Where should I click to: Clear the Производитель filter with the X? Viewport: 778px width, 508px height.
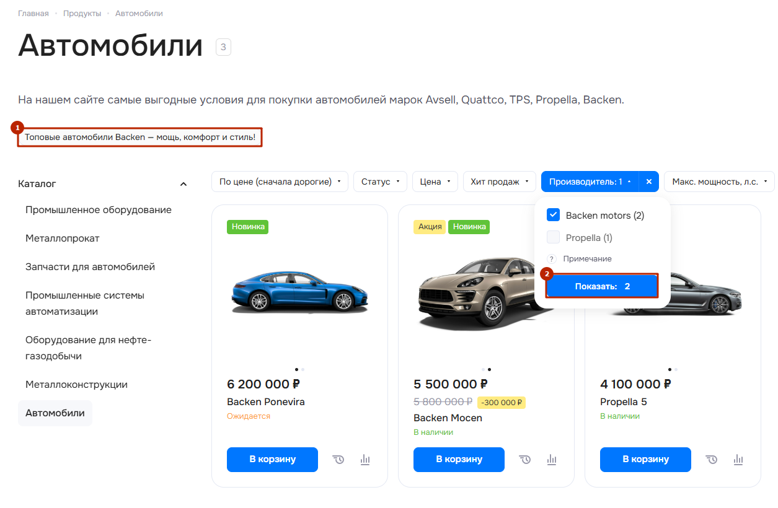click(x=649, y=182)
